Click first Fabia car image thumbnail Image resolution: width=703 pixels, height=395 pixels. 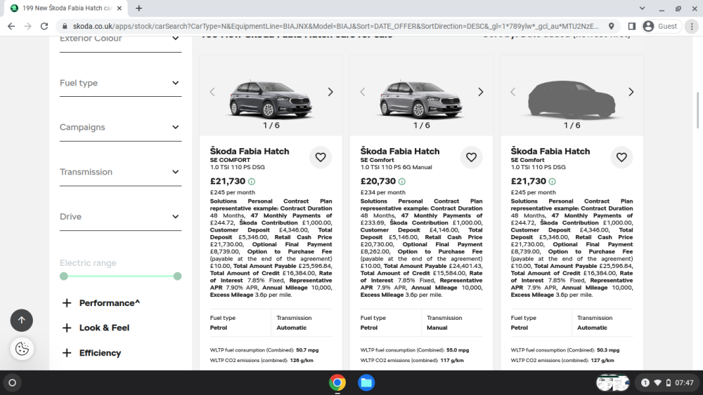click(x=271, y=99)
